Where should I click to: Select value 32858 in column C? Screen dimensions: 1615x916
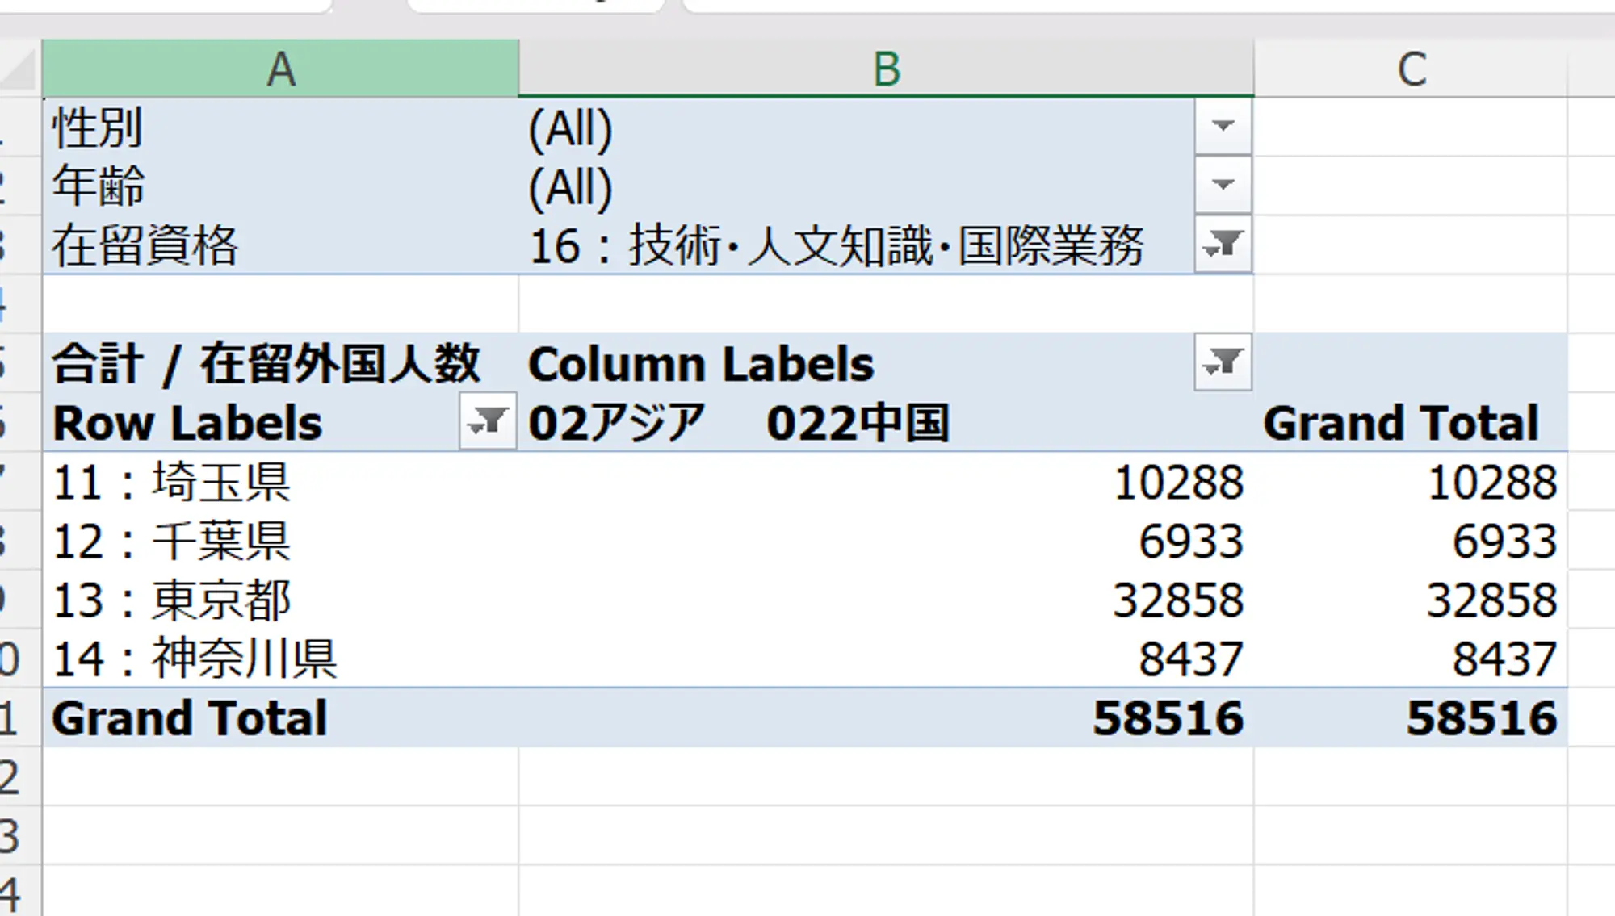1411,600
